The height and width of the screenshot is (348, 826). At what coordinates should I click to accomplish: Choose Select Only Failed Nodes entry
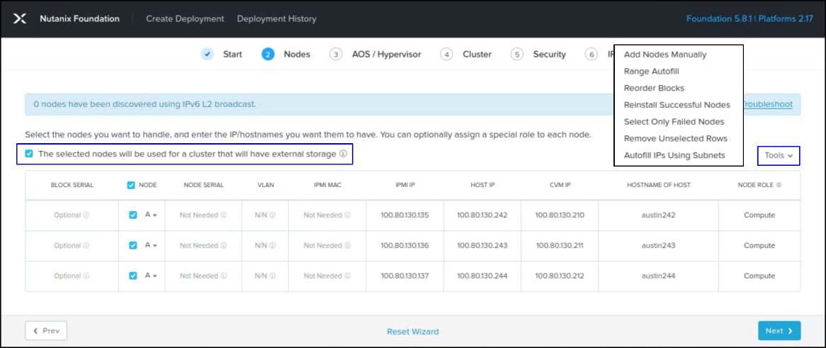click(x=674, y=122)
